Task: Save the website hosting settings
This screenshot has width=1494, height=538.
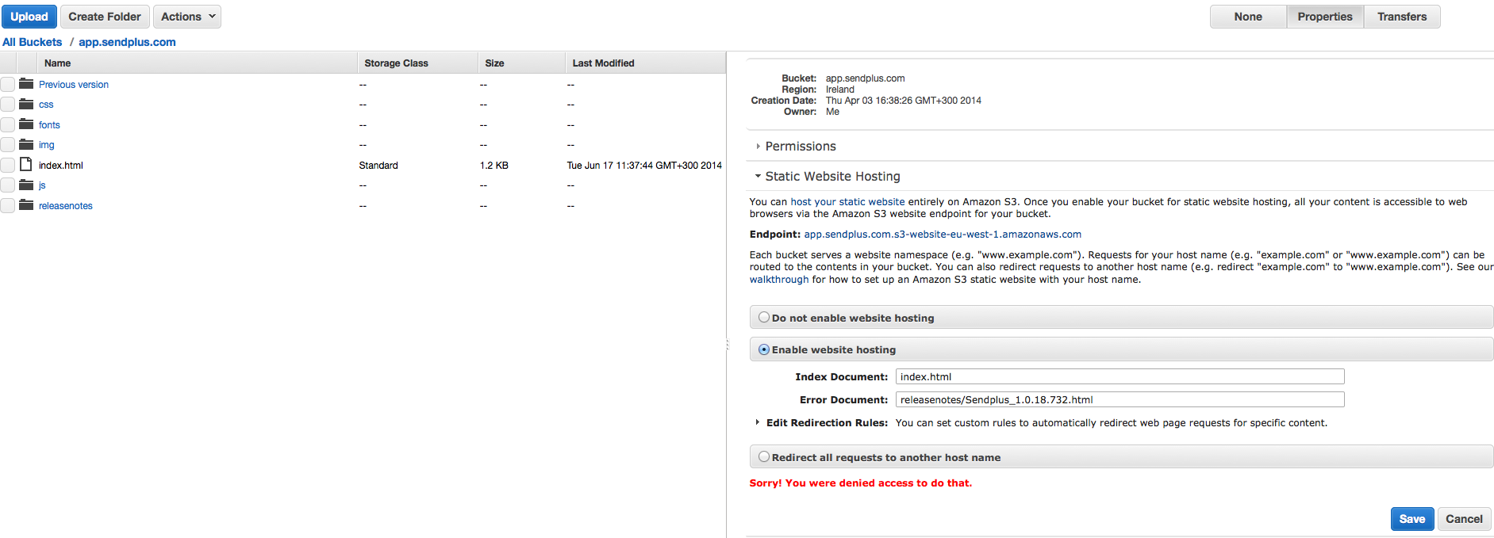Action: [x=1412, y=519]
